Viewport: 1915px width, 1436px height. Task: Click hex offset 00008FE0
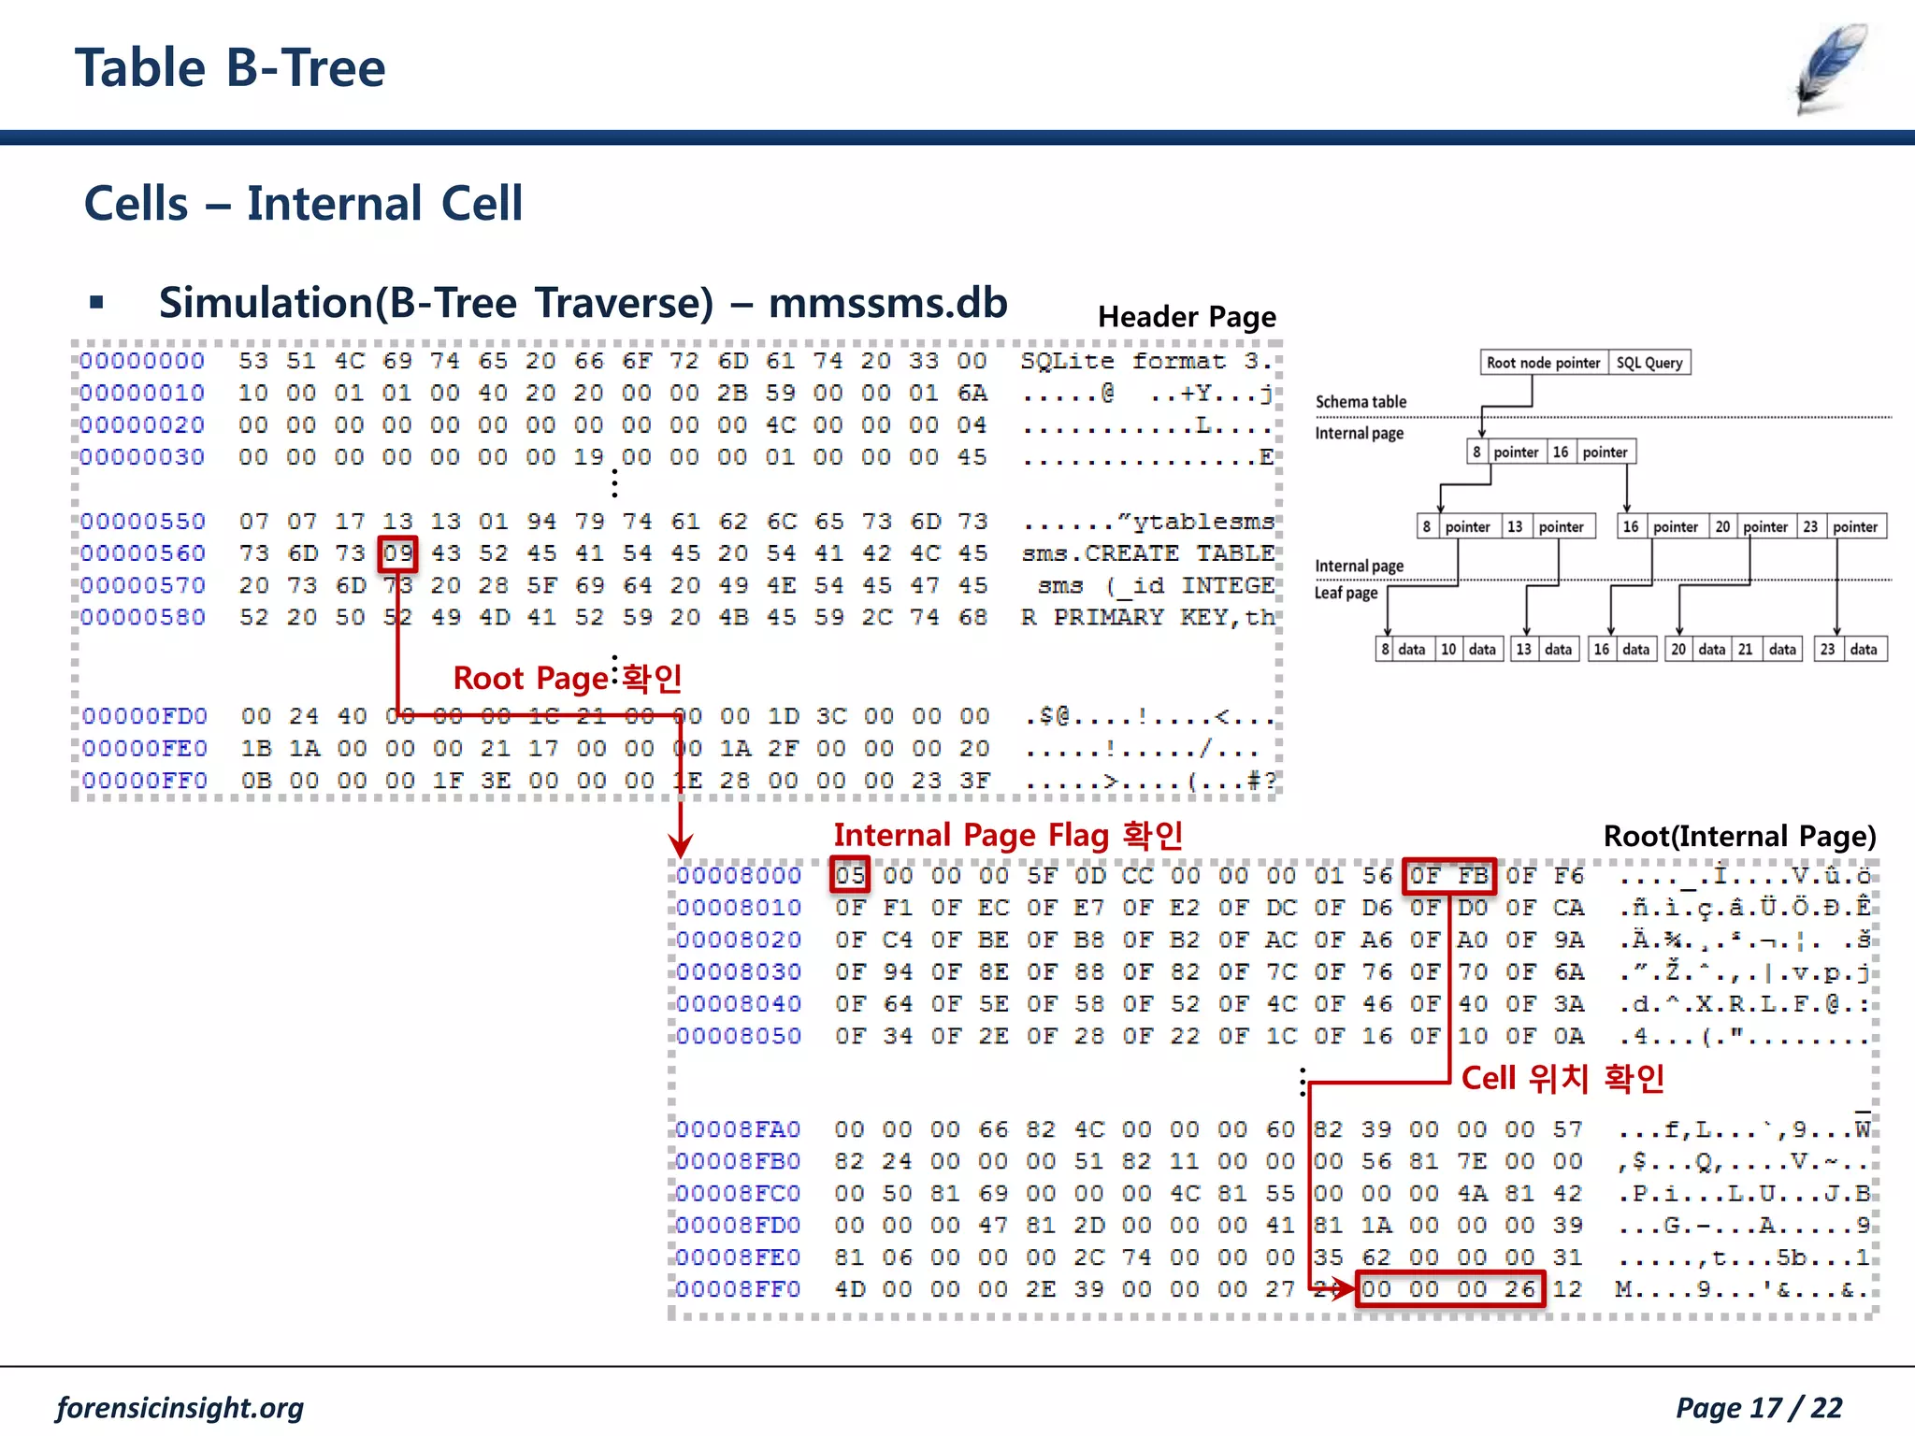(739, 1257)
